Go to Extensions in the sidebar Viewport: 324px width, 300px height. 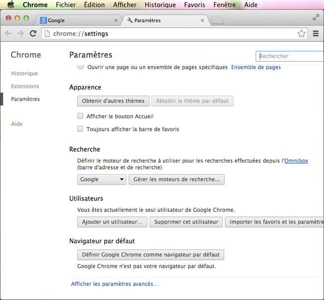point(25,86)
